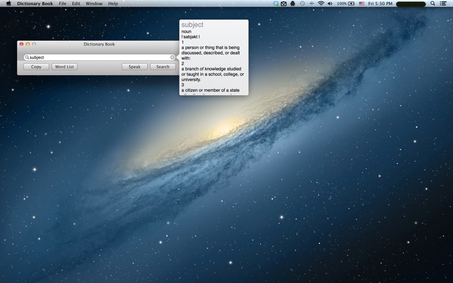Viewport: 453px width, 283px height.
Task: Click the magnifier icon in search field
Action: tap(27, 57)
